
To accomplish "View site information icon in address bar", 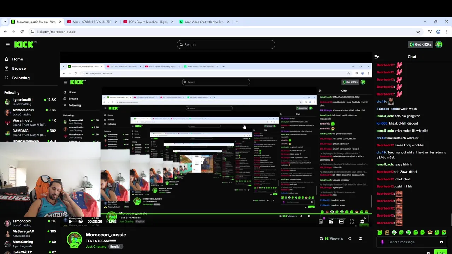I will (x=32, y=32).
